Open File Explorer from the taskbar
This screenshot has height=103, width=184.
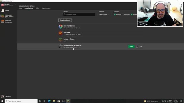point(54,101)
